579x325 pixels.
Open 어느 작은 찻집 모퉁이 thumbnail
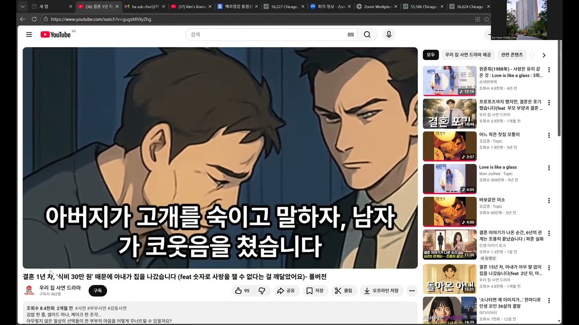[x=450, y=146]
